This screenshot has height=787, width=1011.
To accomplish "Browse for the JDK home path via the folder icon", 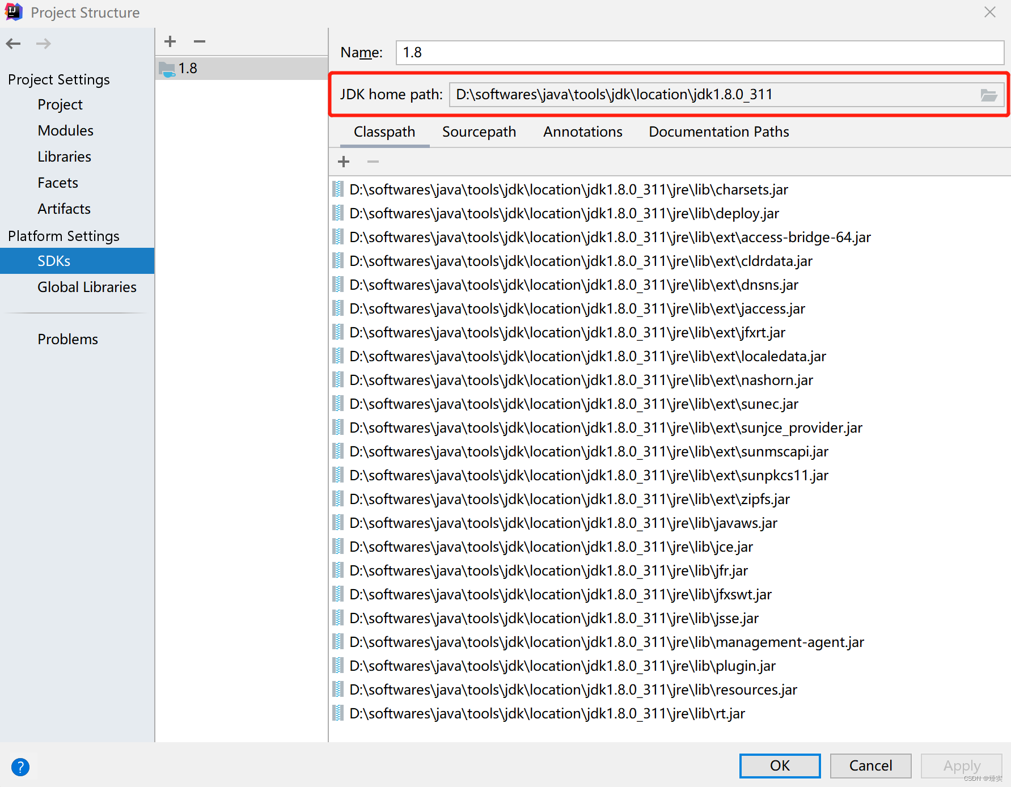I will [989, 95].
